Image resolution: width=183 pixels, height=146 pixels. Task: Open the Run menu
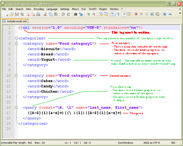pos(84,9)
